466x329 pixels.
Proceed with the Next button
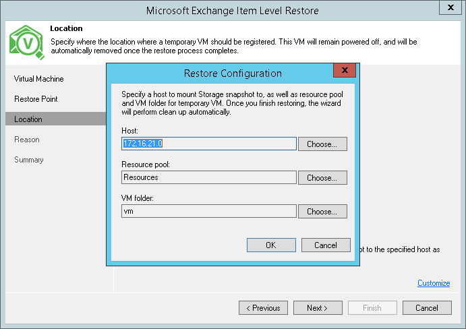(318, 308)
